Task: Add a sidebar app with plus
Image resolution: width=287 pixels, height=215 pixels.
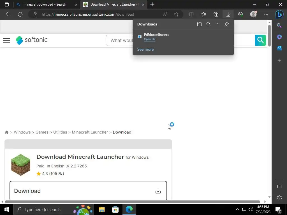Action: point(279,60)
